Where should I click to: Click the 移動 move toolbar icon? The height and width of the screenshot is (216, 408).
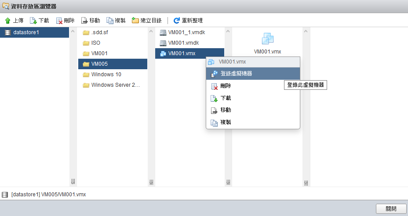click(x=84, y=21)
